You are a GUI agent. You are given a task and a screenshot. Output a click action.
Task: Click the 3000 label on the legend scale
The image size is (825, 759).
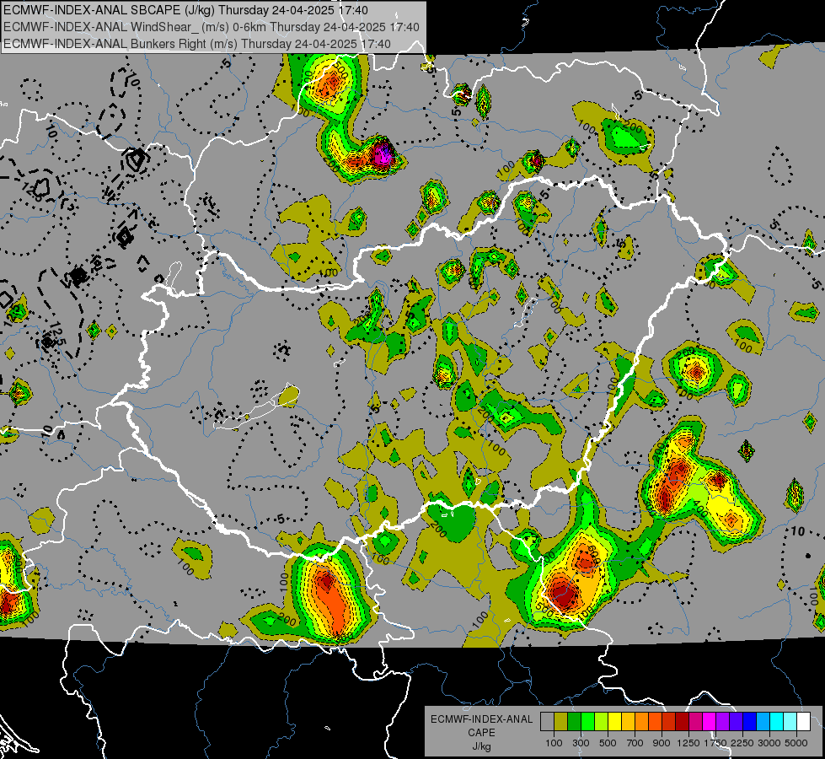point(769,743)
